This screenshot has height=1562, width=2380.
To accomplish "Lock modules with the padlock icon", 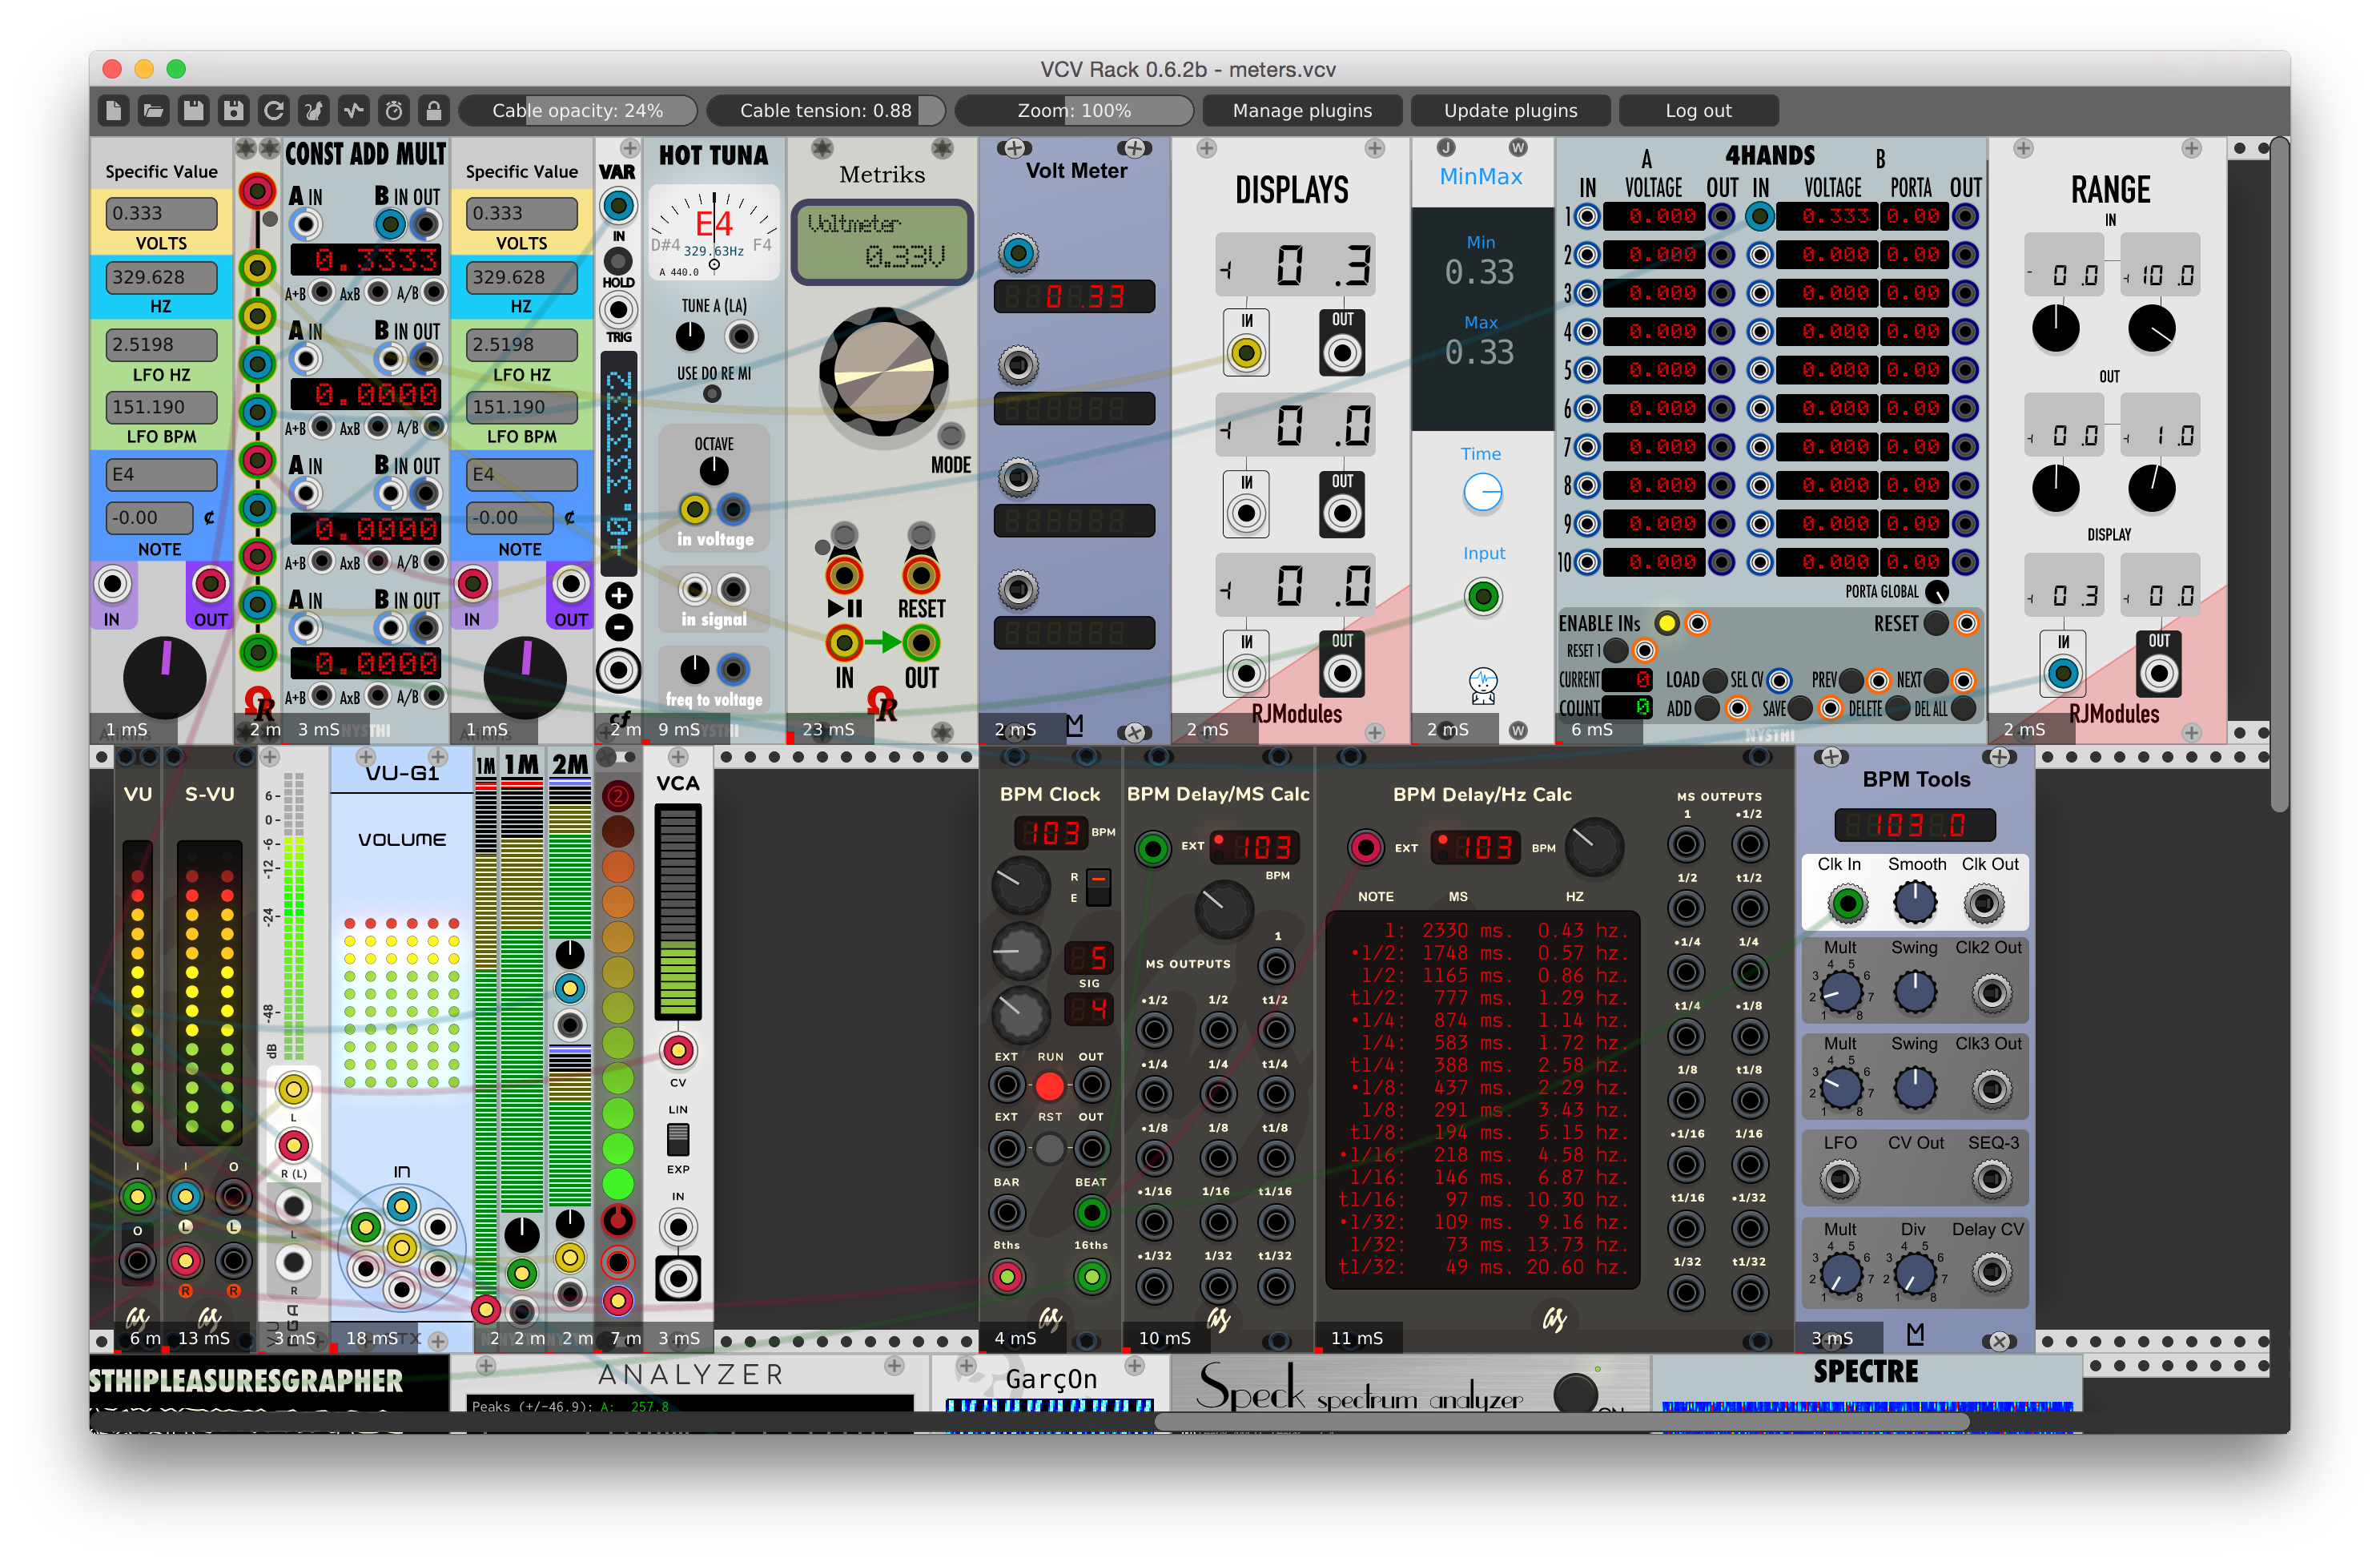I will click(434, 110).
